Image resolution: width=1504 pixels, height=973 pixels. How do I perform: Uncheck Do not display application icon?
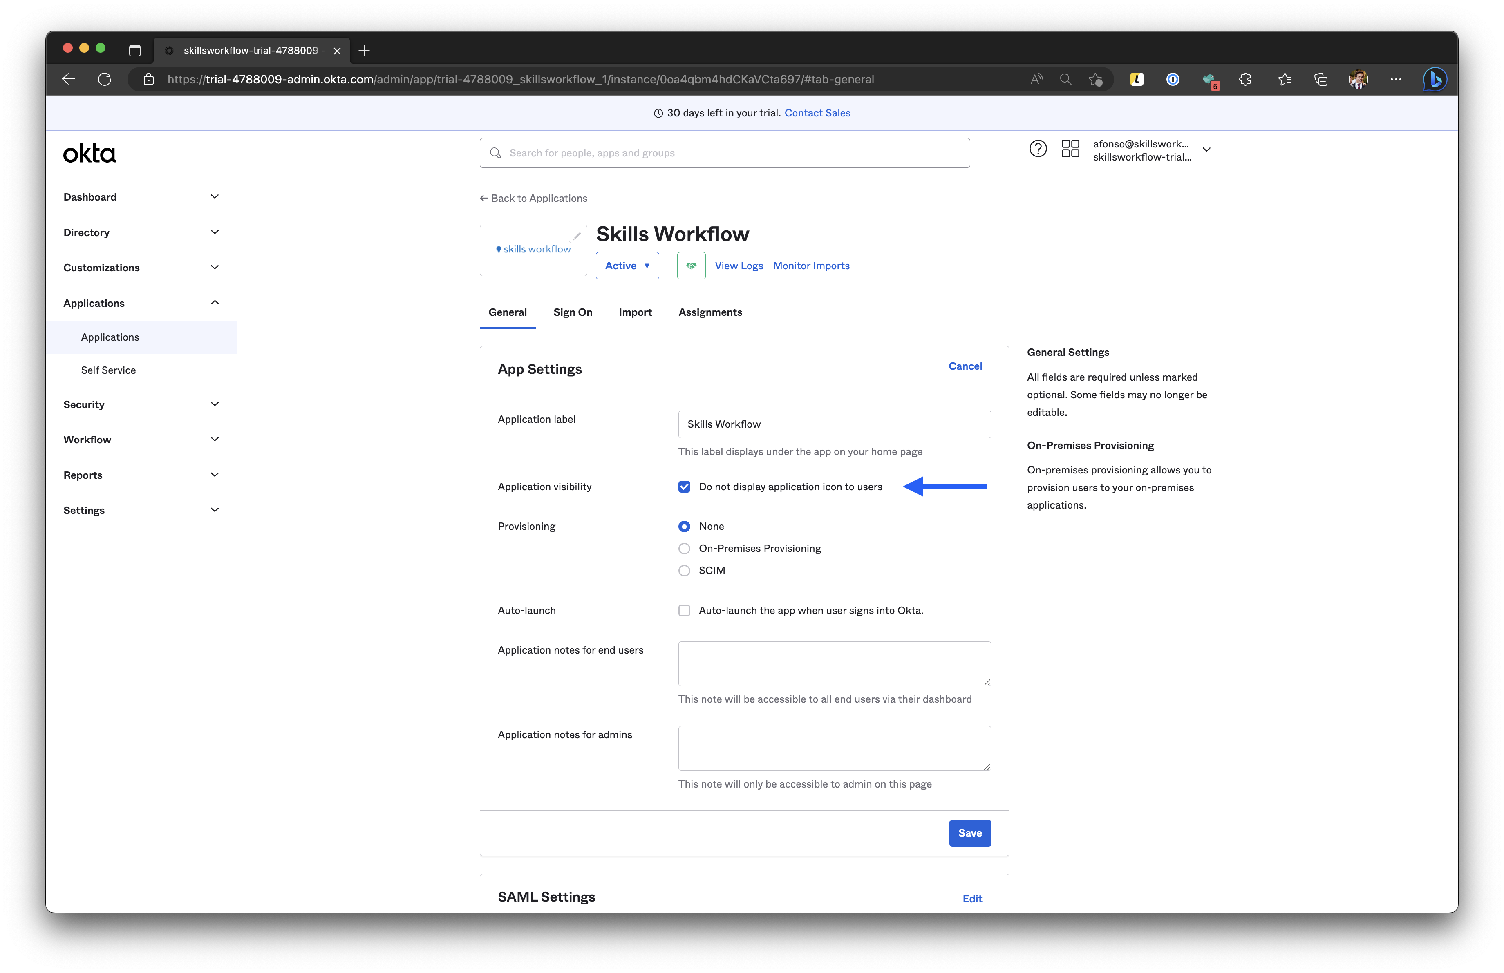click(685, 487)
